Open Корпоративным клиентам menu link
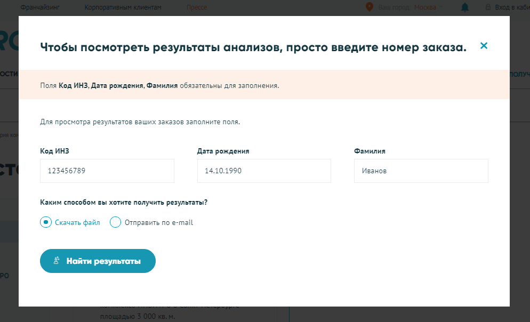The height and width of the screenshot is (322, 530). click(x=123, y=7)
